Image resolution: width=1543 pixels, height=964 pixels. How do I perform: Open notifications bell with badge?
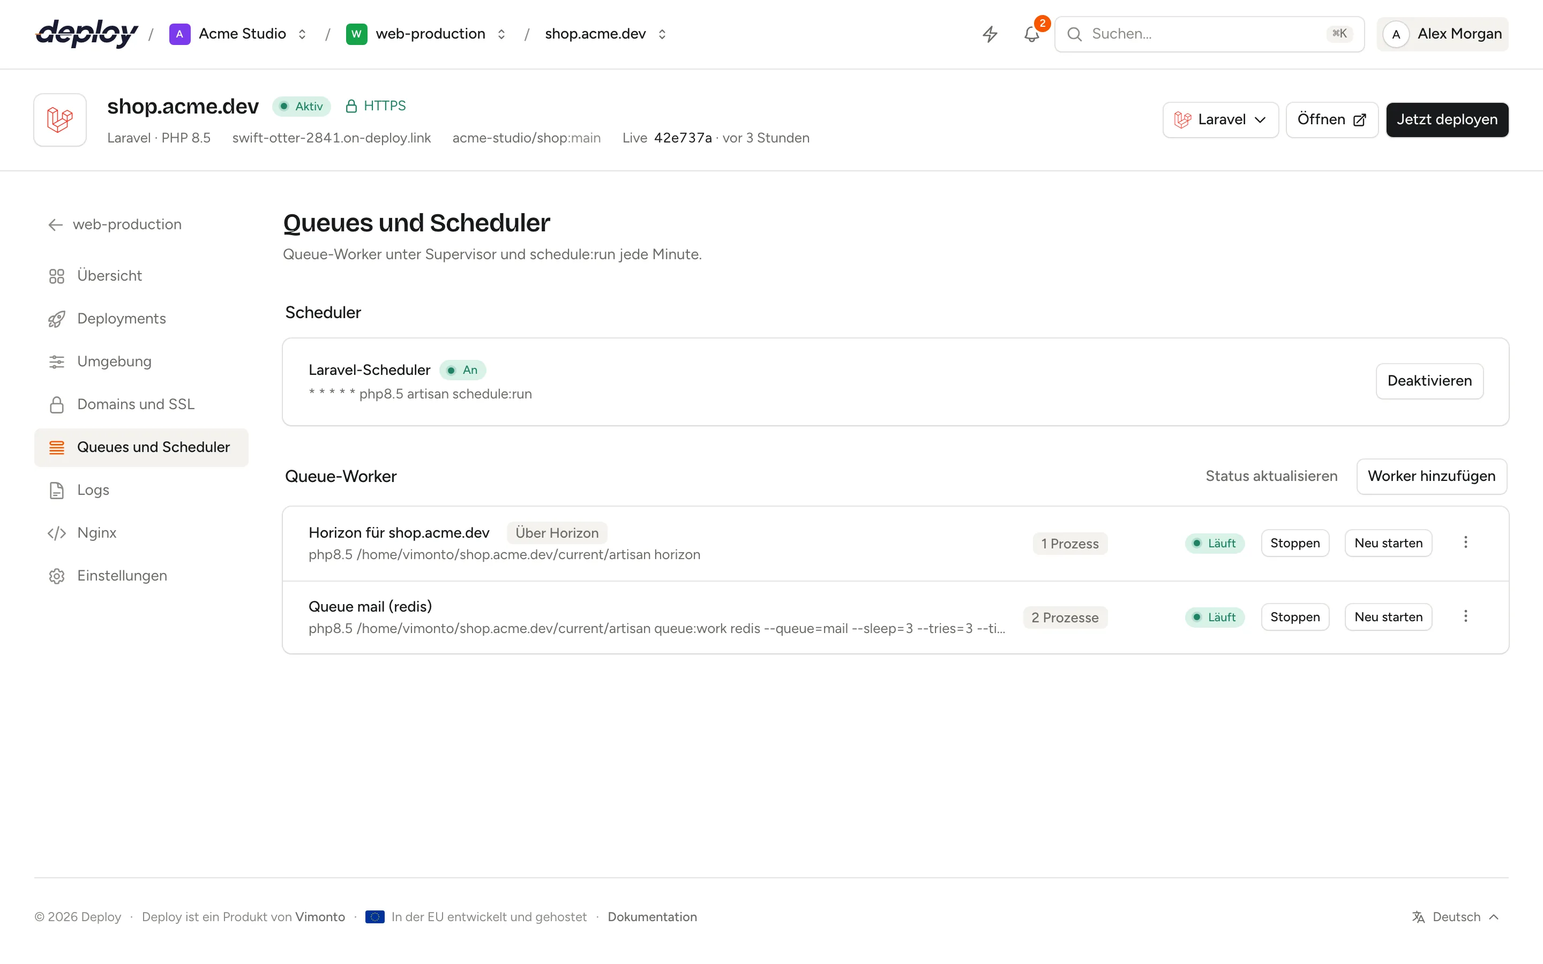pyautogui.click(x=1032, y=34)
